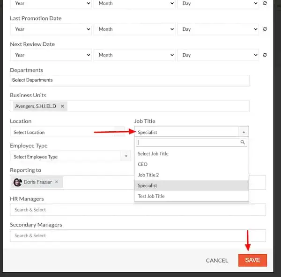Screen dimensions: 281x277
Task: Click the magnifier icon in job title search
Action: (x=242, y=142)
